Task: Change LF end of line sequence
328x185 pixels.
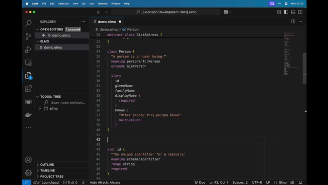Action: coord(268,182)
